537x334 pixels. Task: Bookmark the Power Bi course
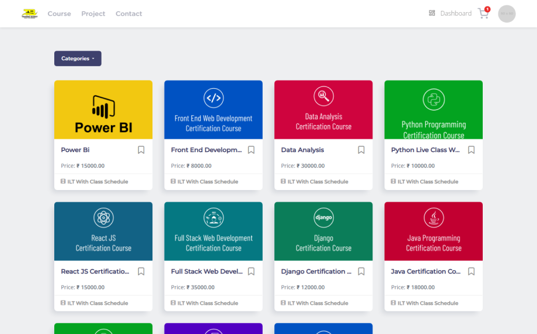(141, 150)
